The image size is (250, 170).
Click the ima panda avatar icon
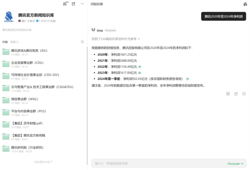pyautogui.click(x=93, y=30)
